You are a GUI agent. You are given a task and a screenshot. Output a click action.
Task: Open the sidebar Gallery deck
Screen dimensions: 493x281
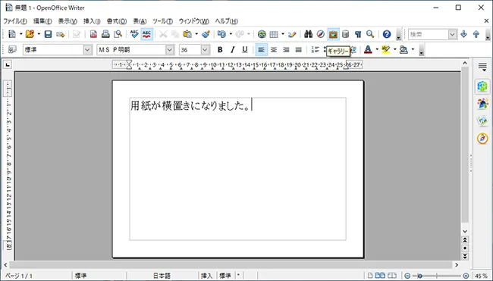(482, 121)
